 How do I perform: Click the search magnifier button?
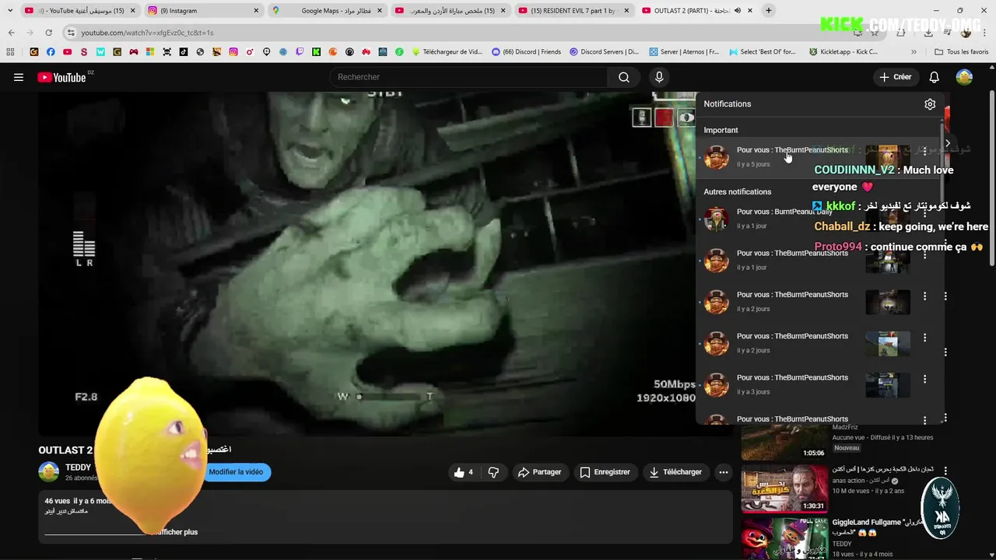(x=624, y=77)
